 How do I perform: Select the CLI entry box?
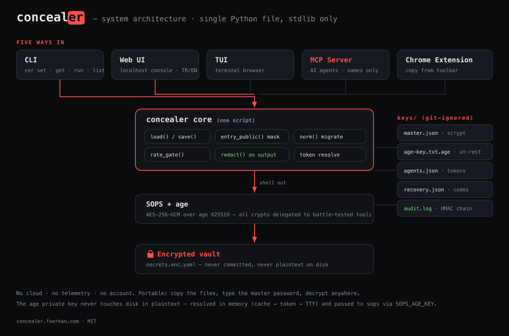[60, 65]
